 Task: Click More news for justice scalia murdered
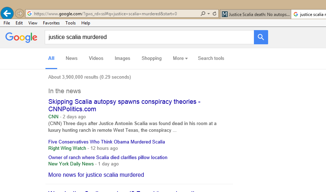pos(96,175)
